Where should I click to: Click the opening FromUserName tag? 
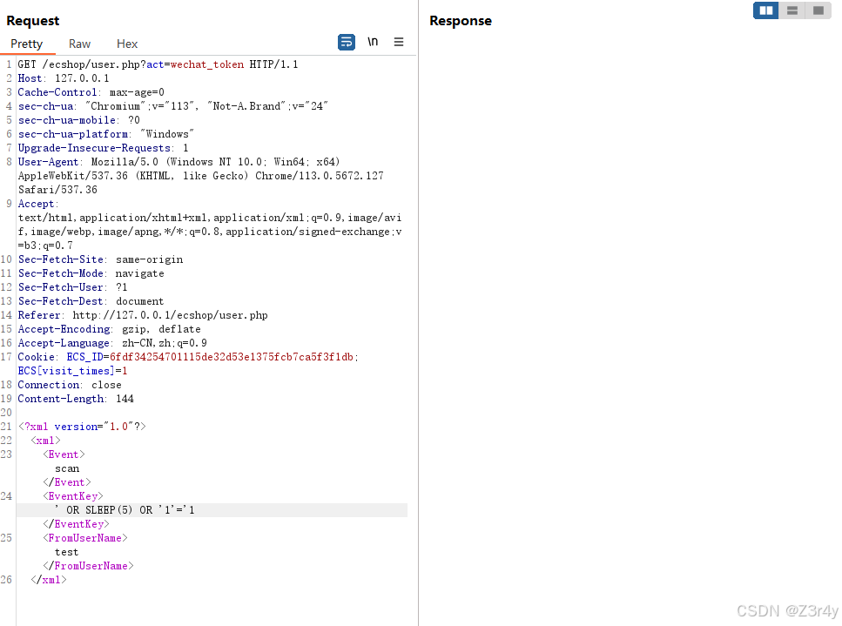coord(84,538)
